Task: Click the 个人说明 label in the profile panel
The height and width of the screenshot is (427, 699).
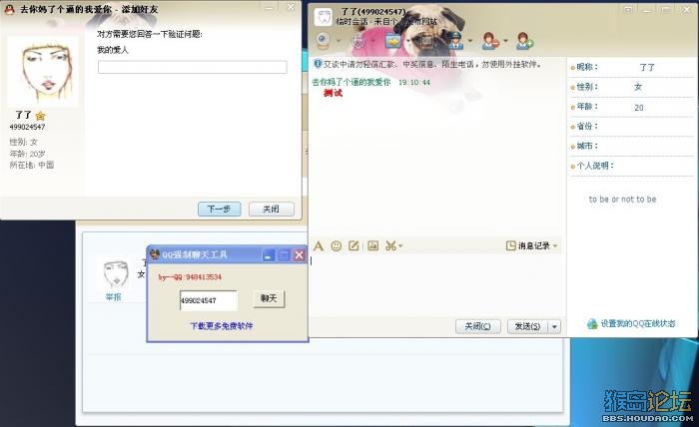Action: tap(595, 166)
